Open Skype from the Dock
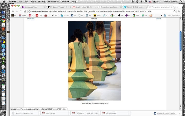Viewport: 185px width, 116px height. tap(3, 46)
